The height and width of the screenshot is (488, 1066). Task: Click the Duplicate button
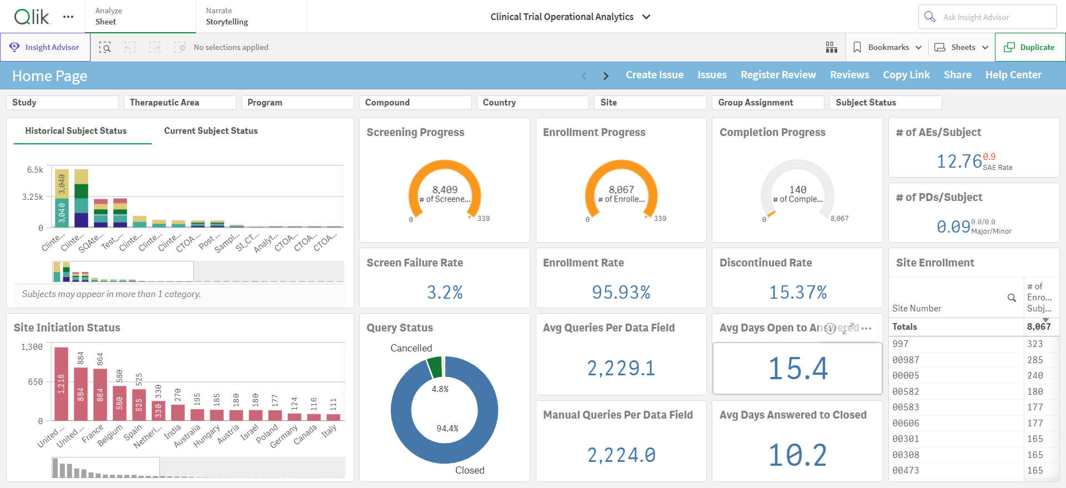tap(1030, 47)
